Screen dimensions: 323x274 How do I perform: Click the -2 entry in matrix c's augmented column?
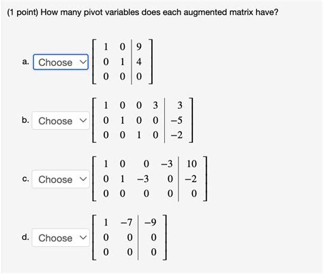(191, 179)
